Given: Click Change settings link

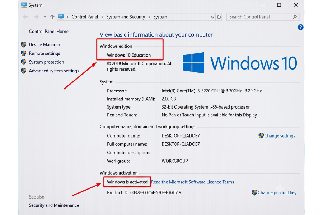Looking at the screenshot, I should (280, 136).
